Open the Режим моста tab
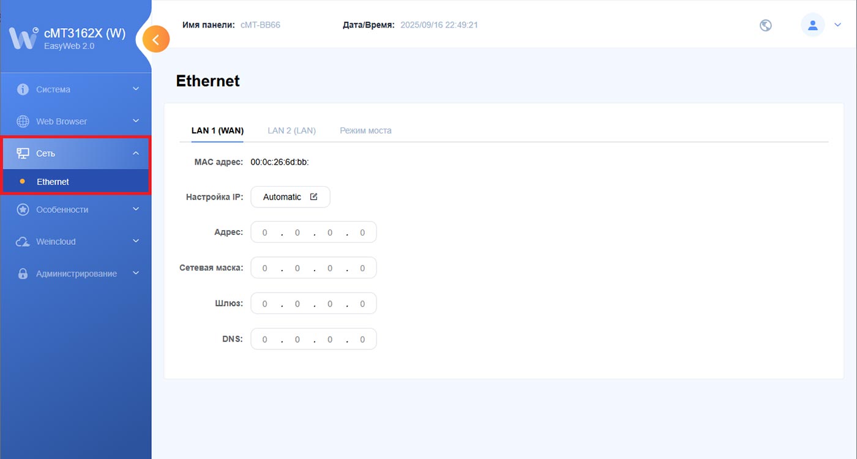857x459 pixels. point(365,130)
